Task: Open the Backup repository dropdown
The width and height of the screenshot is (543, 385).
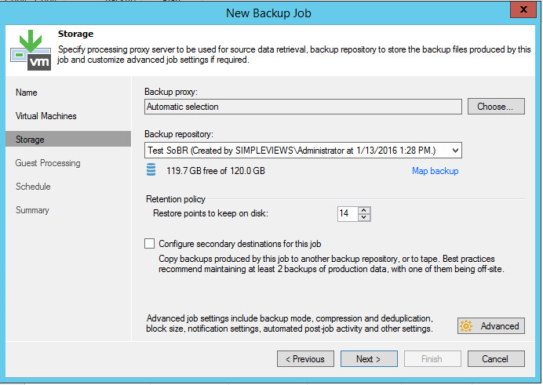Action: pyautogui.click(x=455, y=151)
